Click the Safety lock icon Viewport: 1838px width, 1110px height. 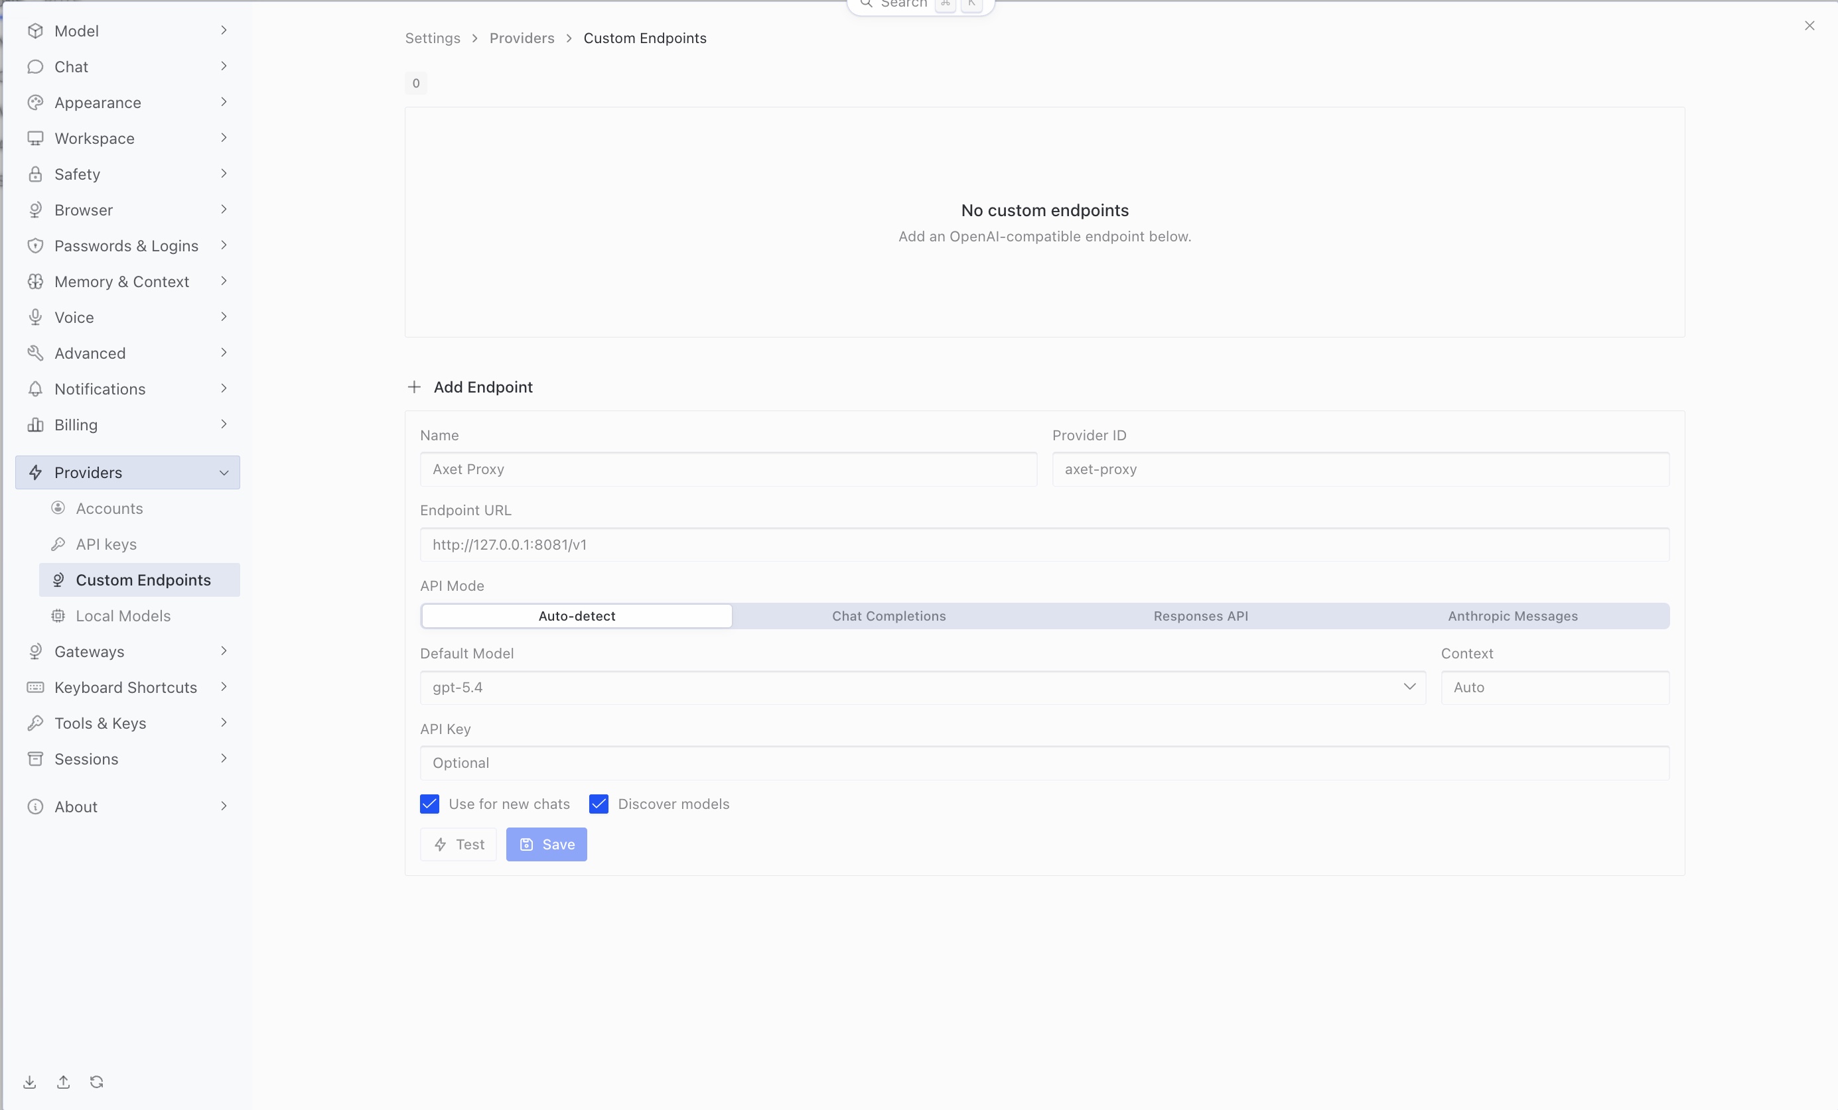(35, 174)
